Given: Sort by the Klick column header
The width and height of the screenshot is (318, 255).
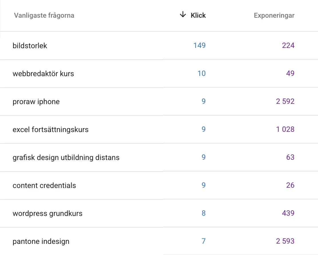Looking at the screenshot, I should pyautogui.click(x=198, y=15).
